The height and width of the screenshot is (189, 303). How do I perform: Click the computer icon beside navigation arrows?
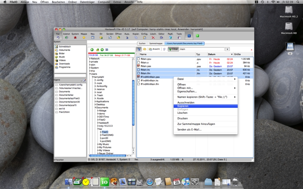(x=106, y=50)
